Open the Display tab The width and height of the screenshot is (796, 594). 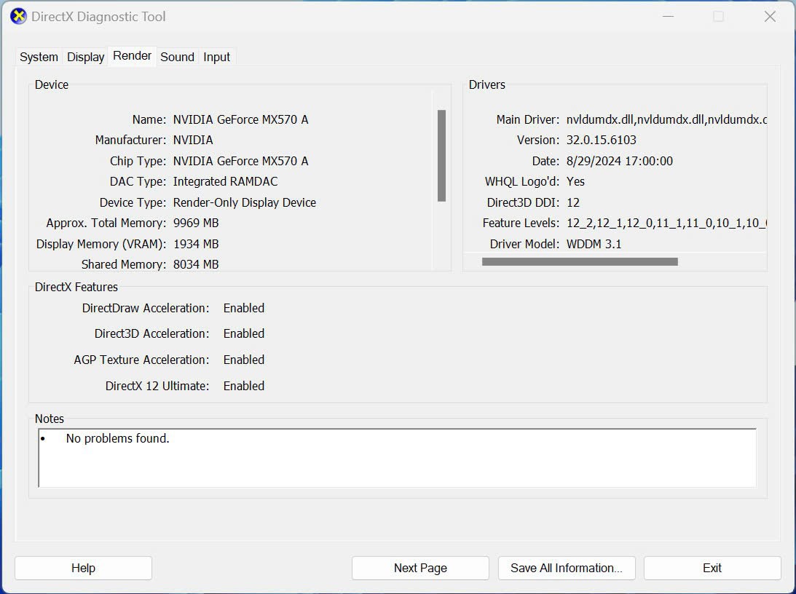pos(86,57)
